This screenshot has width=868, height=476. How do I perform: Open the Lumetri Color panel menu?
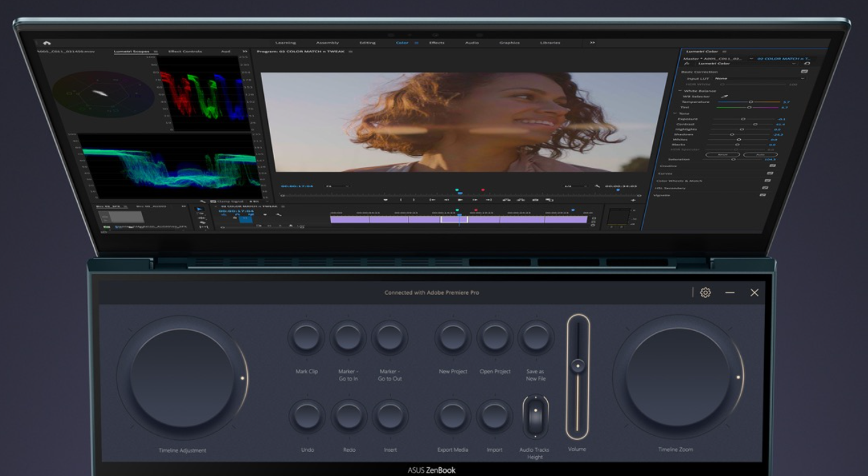[x=724, y=51]
